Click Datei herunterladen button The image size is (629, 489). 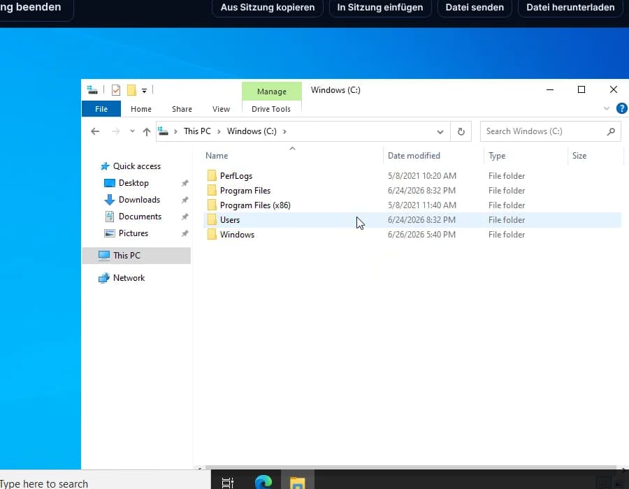click(x=570, y=7)
